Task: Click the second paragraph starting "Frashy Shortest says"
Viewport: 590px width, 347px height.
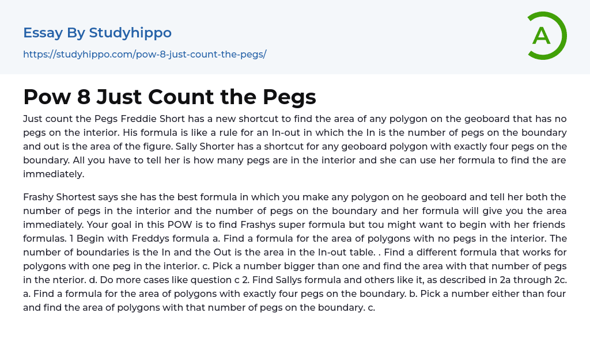Action: 294,252
